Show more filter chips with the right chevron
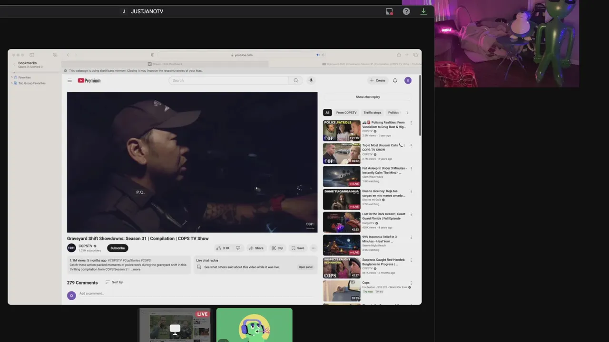This screenshot has height=342, width=609. 407,113
